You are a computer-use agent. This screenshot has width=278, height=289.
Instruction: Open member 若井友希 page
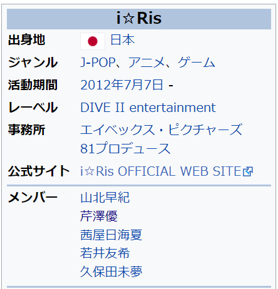(x=105, y=253)
